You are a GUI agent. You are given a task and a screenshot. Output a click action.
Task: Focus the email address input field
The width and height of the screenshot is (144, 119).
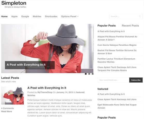(x=113, y=80)
